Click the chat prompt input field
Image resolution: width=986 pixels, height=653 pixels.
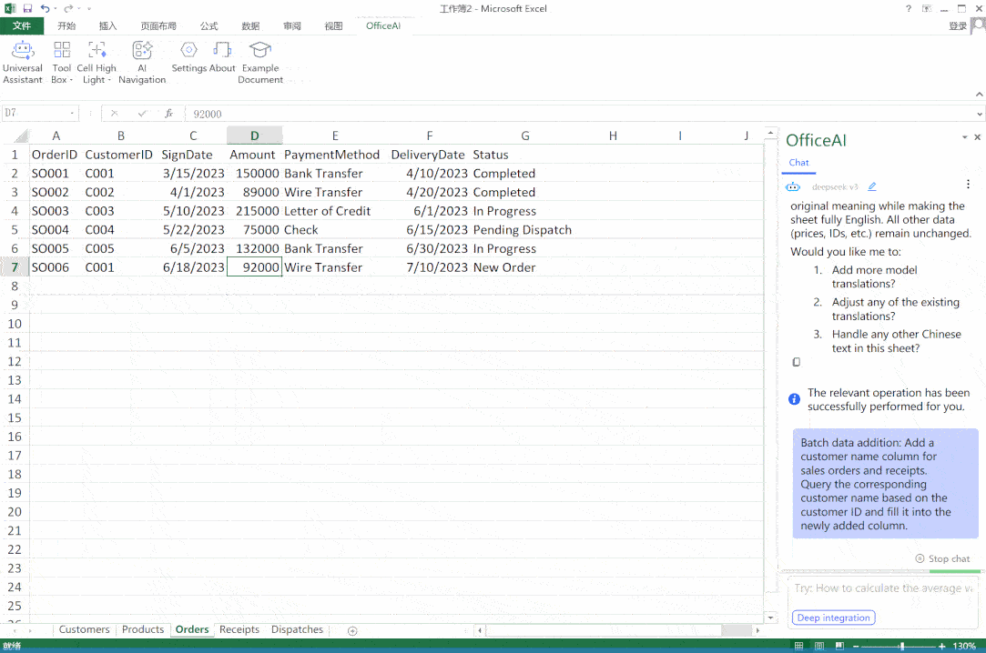(x=881, y=588)
